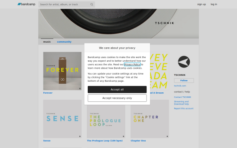Open the Sense title link
Image resolution: width=237 pixels, height=148 pixels.
coord(47,141)
